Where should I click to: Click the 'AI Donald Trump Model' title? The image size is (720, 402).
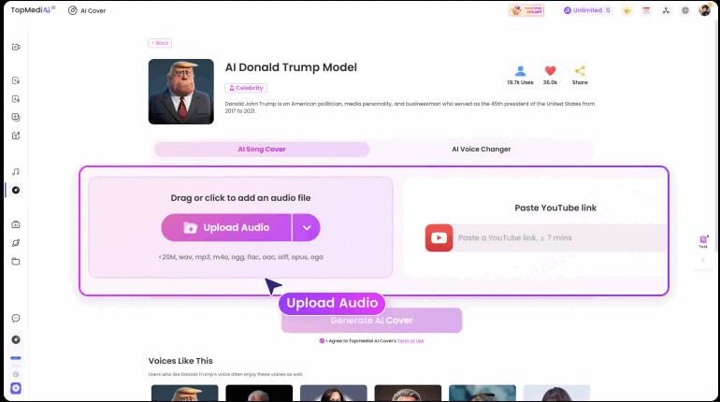(x=291, y=67)
